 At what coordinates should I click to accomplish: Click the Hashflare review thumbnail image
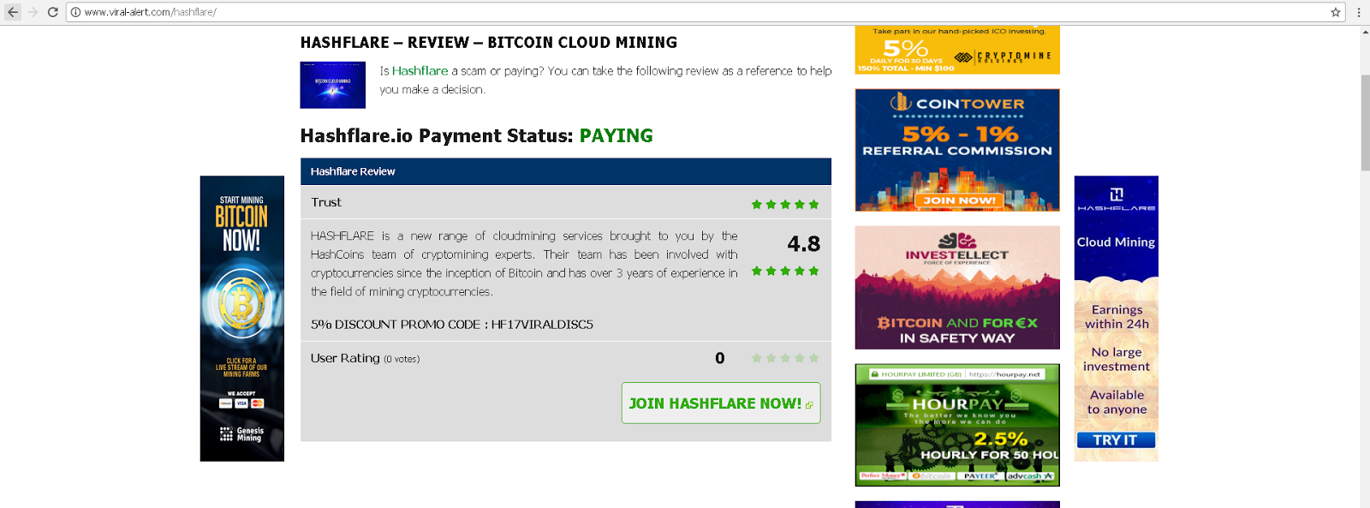point(332,85)
